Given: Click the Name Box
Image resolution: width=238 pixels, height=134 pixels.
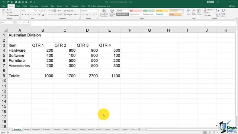Looking at the screenshot, I should [7, 22].
